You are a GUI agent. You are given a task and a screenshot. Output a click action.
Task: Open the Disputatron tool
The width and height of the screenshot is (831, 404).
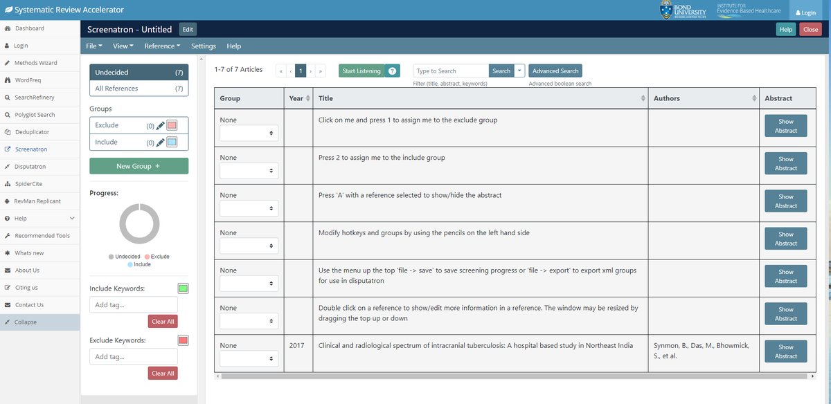click(39, 167)
